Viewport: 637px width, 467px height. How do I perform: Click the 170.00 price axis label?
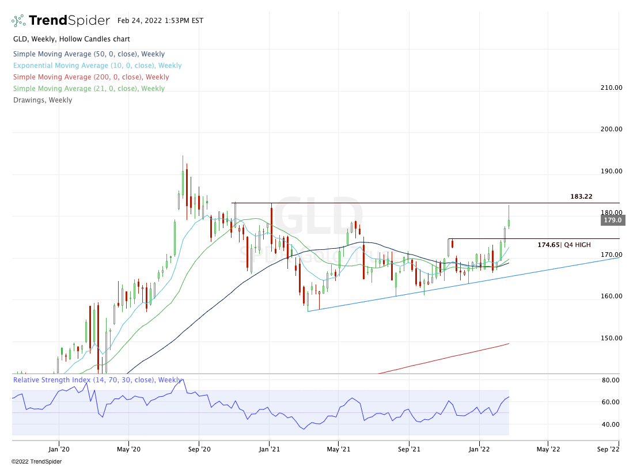[x=612, y=255]
